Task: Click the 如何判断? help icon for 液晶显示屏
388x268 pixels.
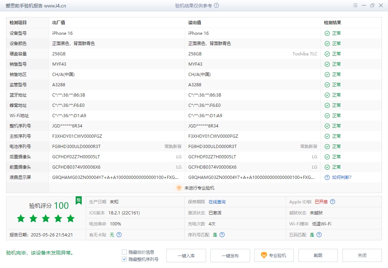Action: (327, 177)
